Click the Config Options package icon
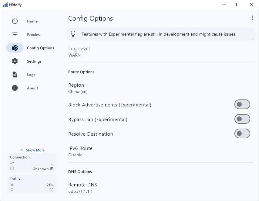The width and height of the screenshot is (259, 201). pyautogui.click(x=15, y=48)
